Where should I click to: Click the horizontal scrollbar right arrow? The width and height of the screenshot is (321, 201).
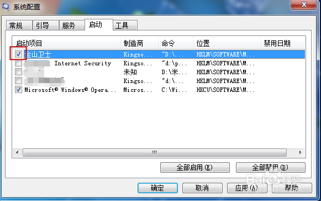point(300,152)
